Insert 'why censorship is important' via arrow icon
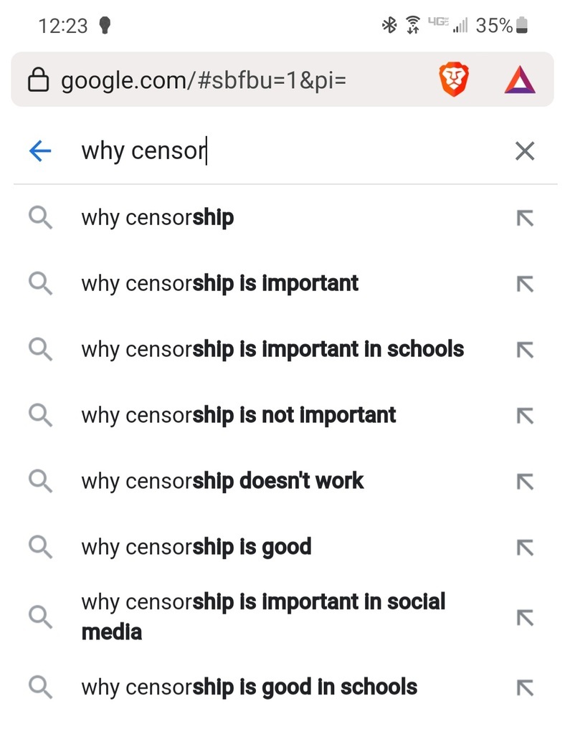The width and height of the screenshot is (565, 734). pyautogui.click(x=526, y=284)
